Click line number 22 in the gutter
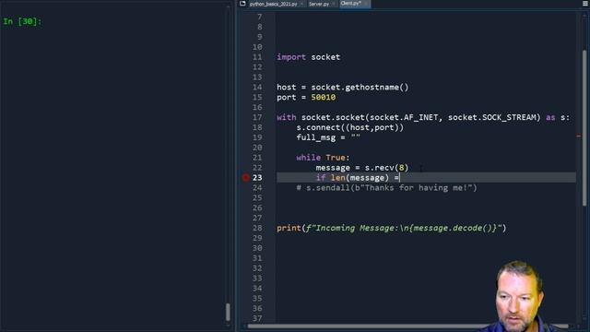The image size is (590, 332). click(x=257, y=168)
